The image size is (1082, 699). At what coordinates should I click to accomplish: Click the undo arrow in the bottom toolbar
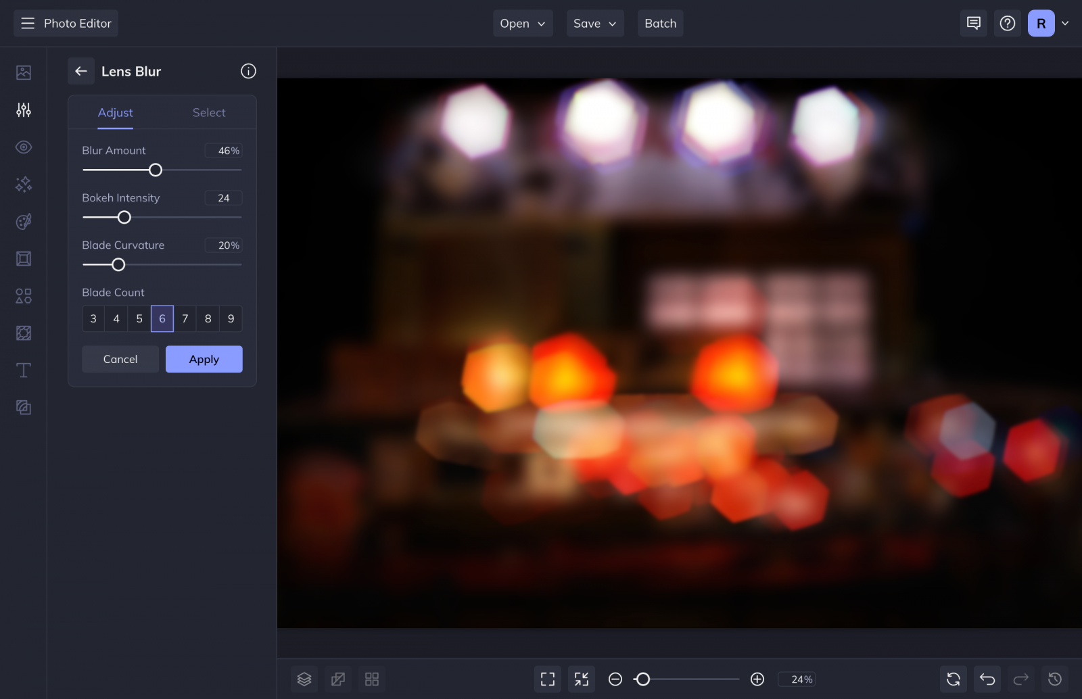point(987,679)
